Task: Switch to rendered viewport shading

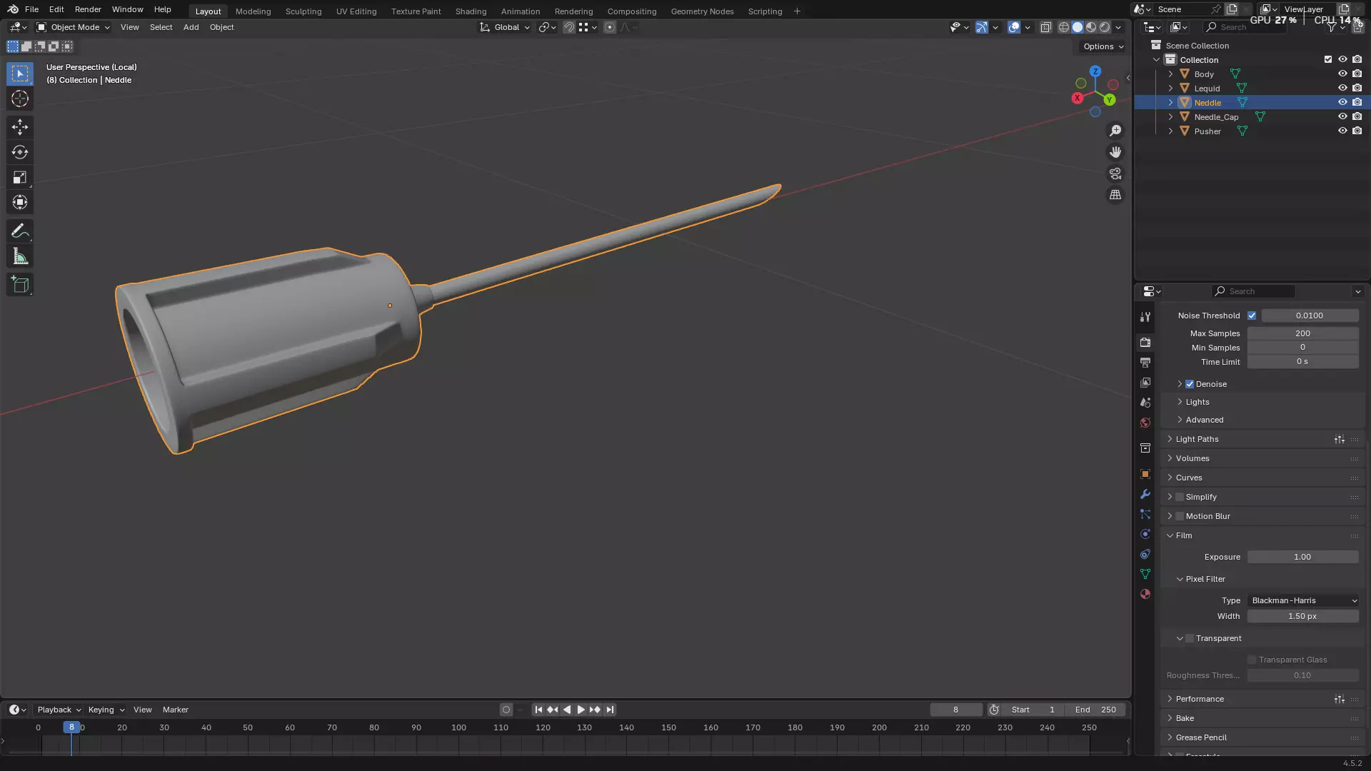Action: (1105, 27)
